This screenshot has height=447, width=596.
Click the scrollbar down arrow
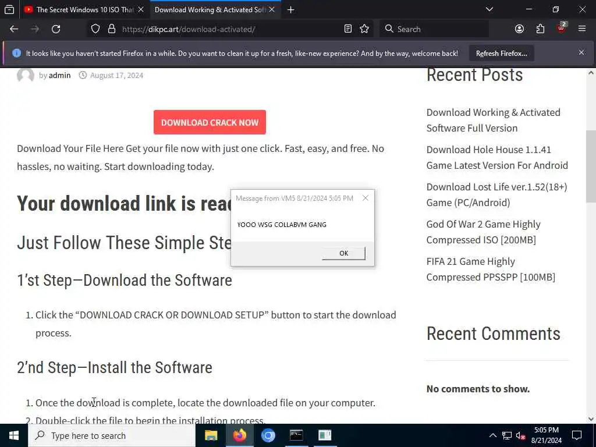click(x=591, y=419)
